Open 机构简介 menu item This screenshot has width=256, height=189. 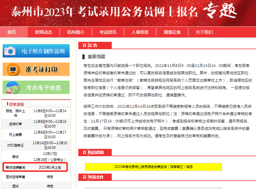(x=76, y=32)
